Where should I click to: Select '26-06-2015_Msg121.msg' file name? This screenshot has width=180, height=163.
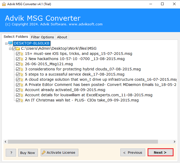click(x=49, y=64)
